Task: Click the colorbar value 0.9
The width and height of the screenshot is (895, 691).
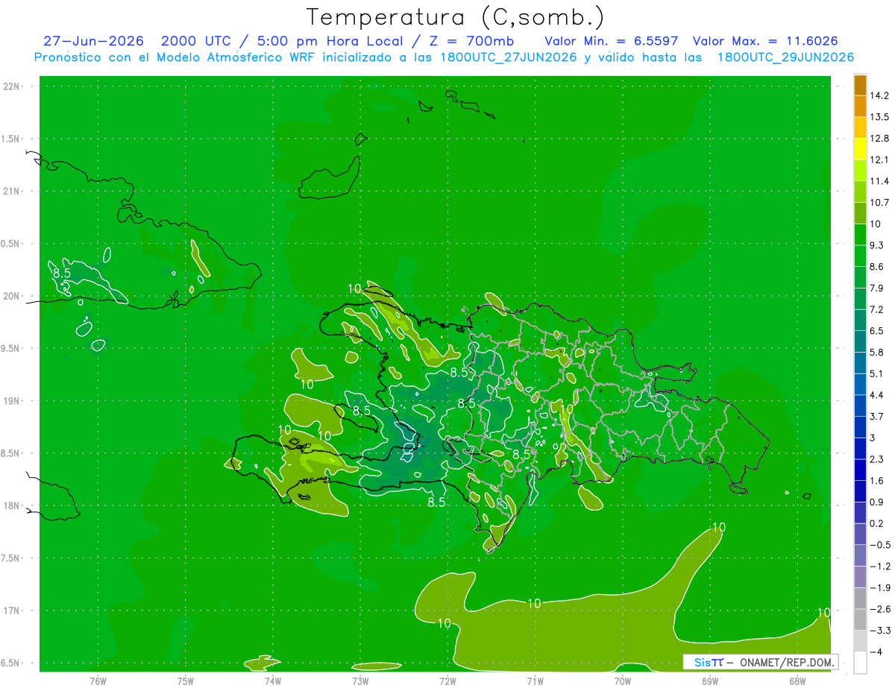Action: tap(877, 502)
